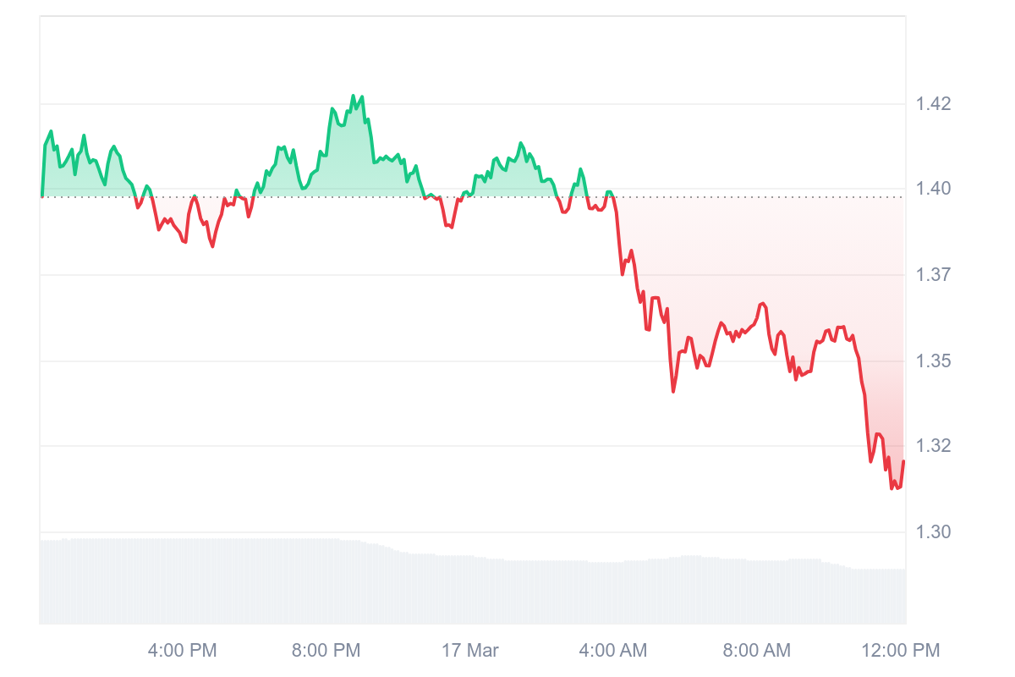The image size is (1015, 677).
Task: Click the sharp red dip after 4:00 AM
Action: 673,390
